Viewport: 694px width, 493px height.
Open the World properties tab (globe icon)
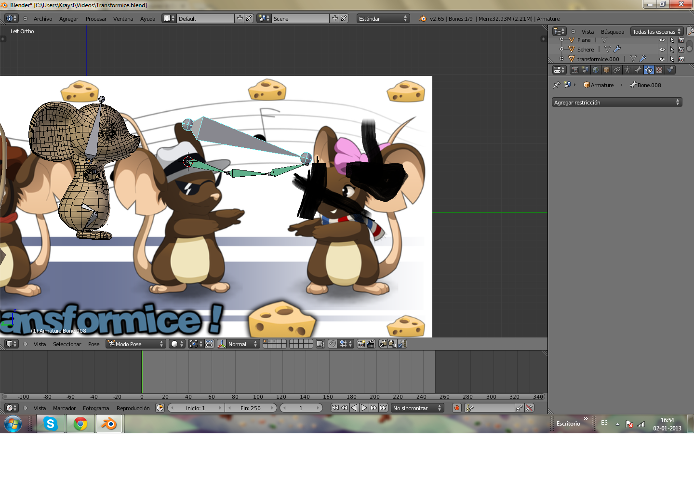(596, 70)
